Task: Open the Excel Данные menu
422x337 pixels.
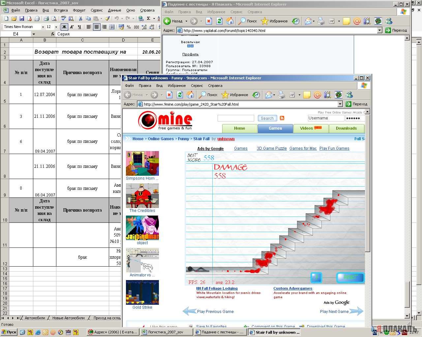Action: tap(114, 10)
